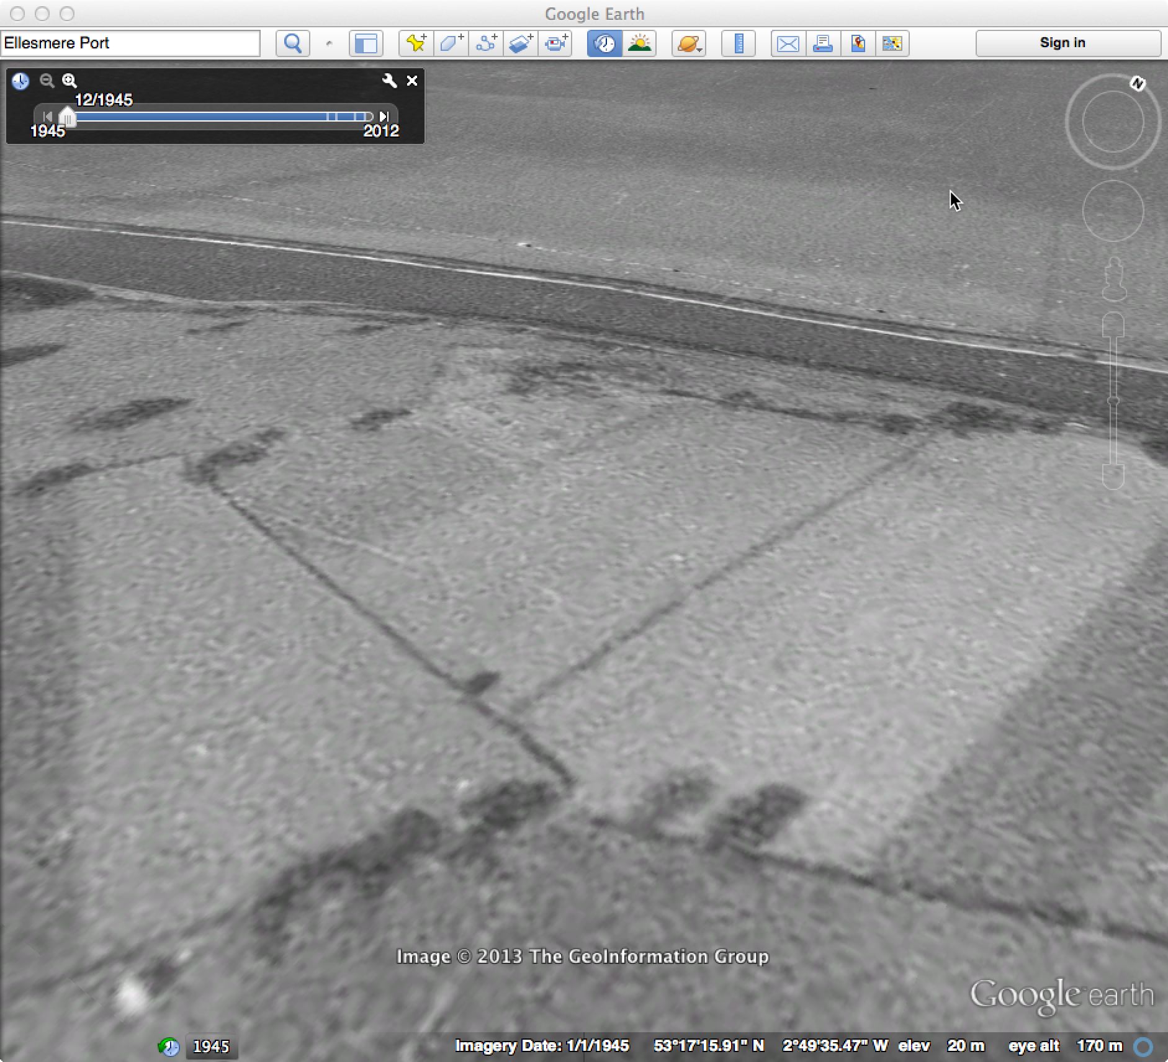Expand the search history arrow
This screenshot has height=1062, width=1168.
coord(329,43)
